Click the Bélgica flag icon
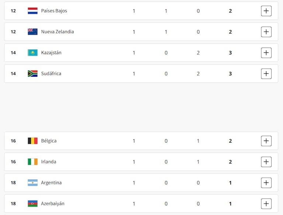Viewport: 283px width, 215px height. coord(32,141)
